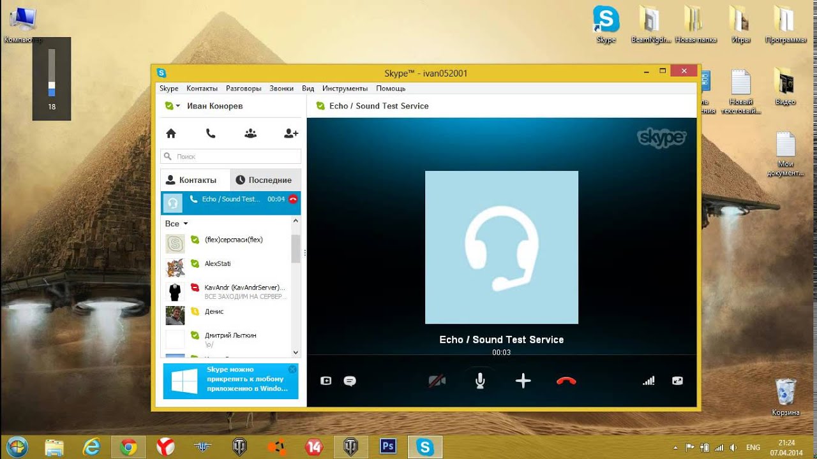The height and width of the screenshot is (459, 817).
Task: Select contact Дмитрий Лыткин
Action: [x=227, y=339]
